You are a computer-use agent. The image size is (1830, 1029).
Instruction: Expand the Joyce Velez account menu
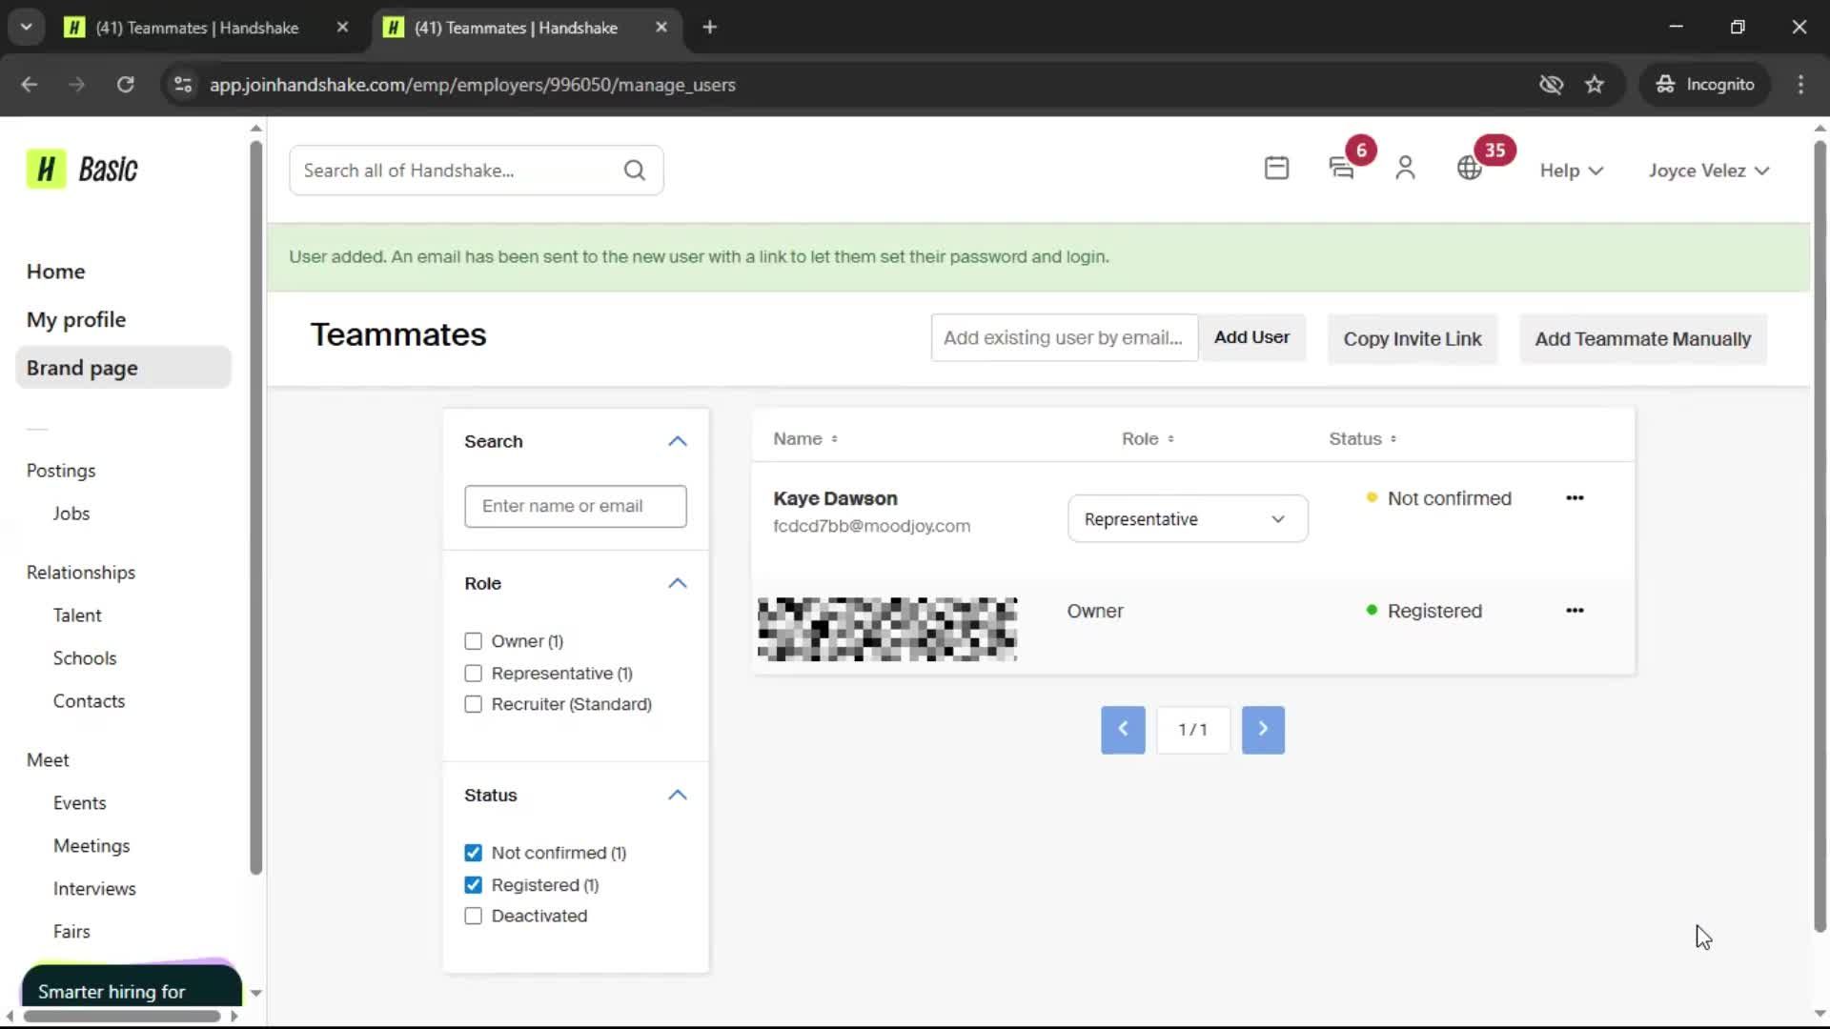pyautogui.click(x=1708, y=171)
